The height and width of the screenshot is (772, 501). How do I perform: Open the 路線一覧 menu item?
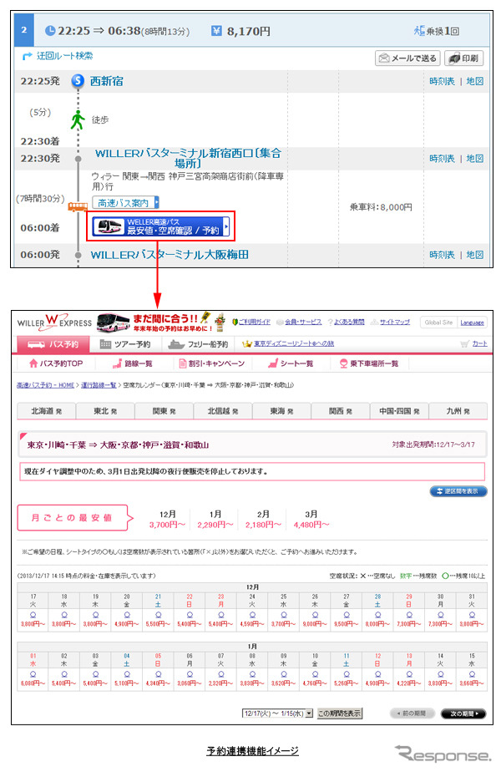point(133,363)
